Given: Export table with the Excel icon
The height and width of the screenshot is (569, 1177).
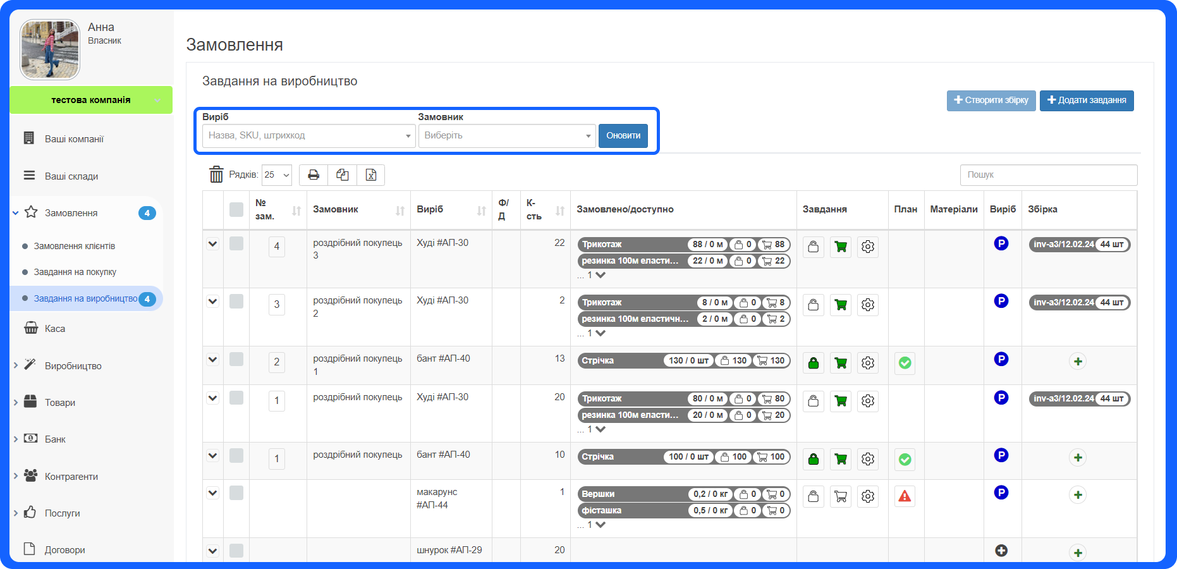Looking at the screenshot, I should pos(371,175).
